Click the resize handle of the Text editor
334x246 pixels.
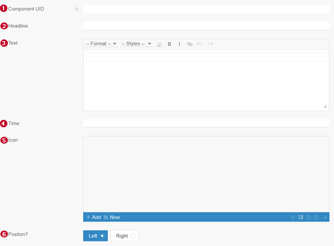click(x=325, y=107)
